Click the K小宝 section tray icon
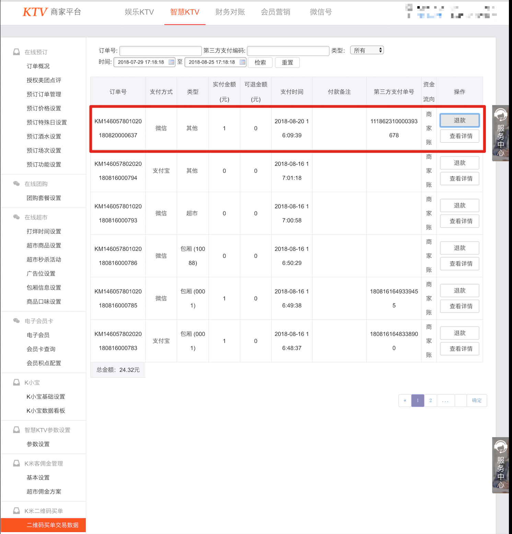This screenshot has width=512, height=534. coord(16,382)
